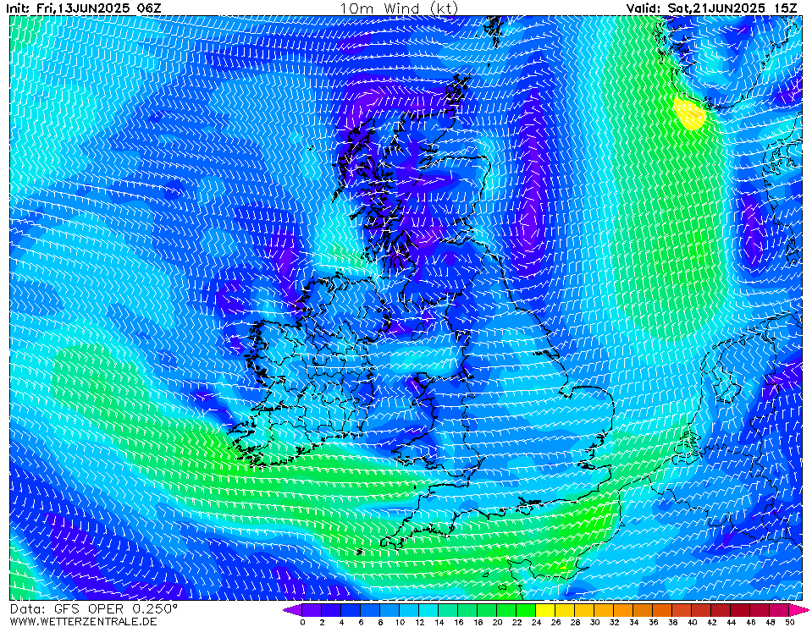This screenshot has width=812, height=627.
Task: Click the legend tick label '0'
Action: point(302,622)
